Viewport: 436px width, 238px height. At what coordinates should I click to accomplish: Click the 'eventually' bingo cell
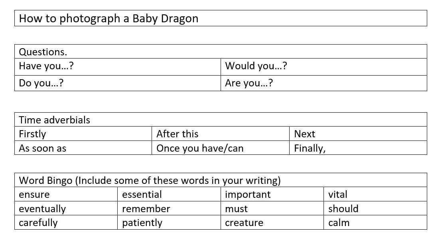pyautogui.click(x=42, y=209)
